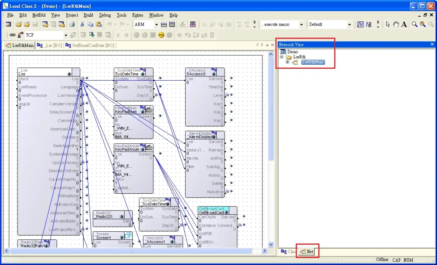Switch to the Class tab
This screenshot has height=265, width=437.
288,252
